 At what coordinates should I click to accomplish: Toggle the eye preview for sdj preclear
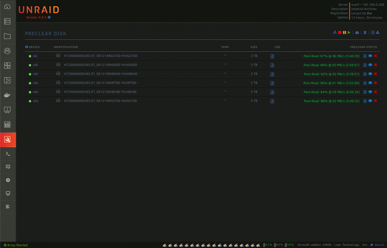(370, 56)
